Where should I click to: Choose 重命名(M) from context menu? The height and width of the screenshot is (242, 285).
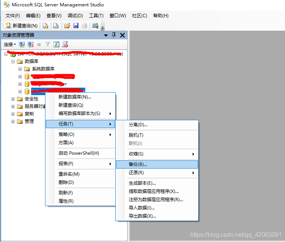pos(80,174)
